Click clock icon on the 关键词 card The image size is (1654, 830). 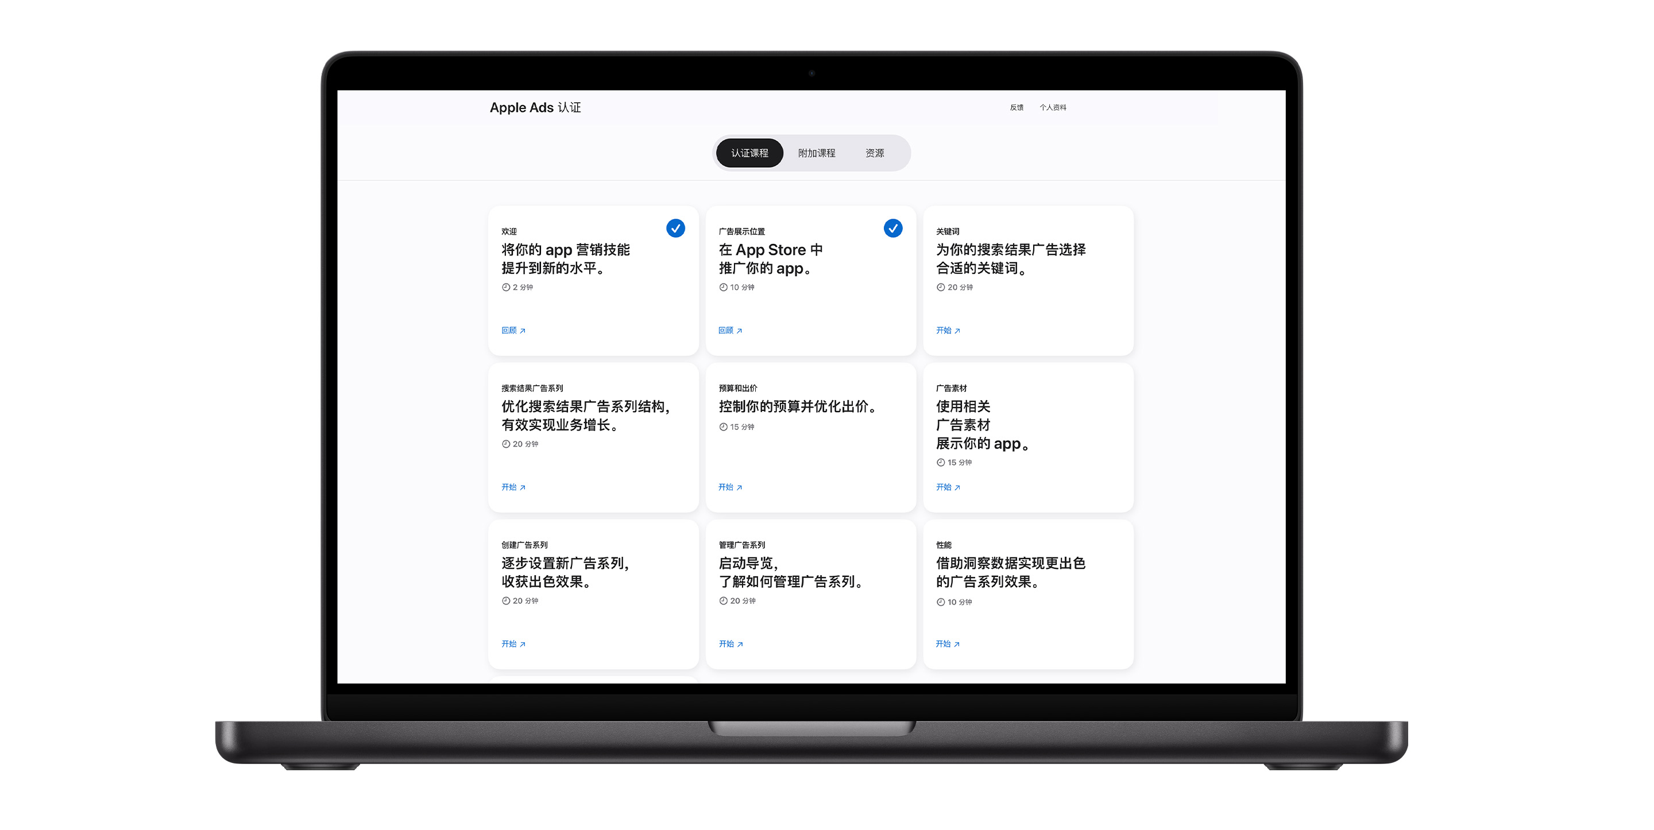point(941,287)
